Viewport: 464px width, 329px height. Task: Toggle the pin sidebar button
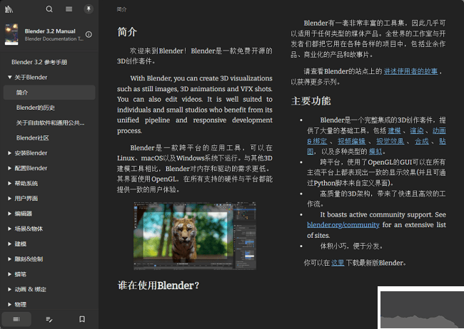coord(89,9)
